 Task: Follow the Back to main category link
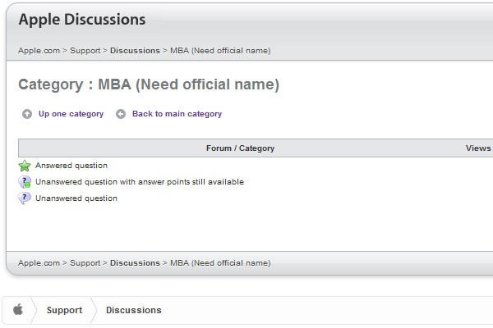click(177, 114)
